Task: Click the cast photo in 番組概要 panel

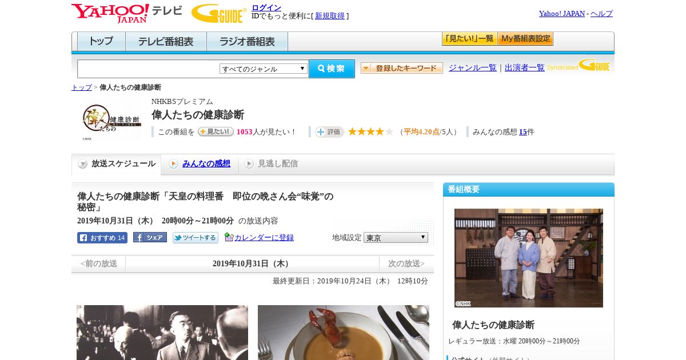Action: [x=529, y=258]
